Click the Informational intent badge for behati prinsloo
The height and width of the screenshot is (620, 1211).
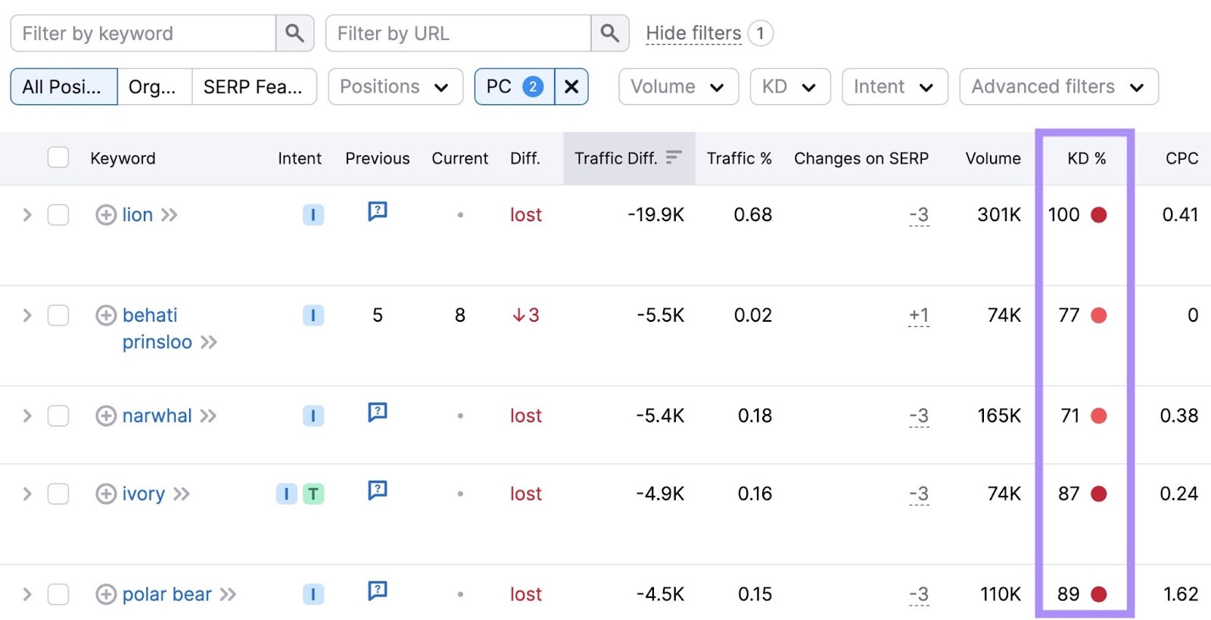(x=313, y=315)
